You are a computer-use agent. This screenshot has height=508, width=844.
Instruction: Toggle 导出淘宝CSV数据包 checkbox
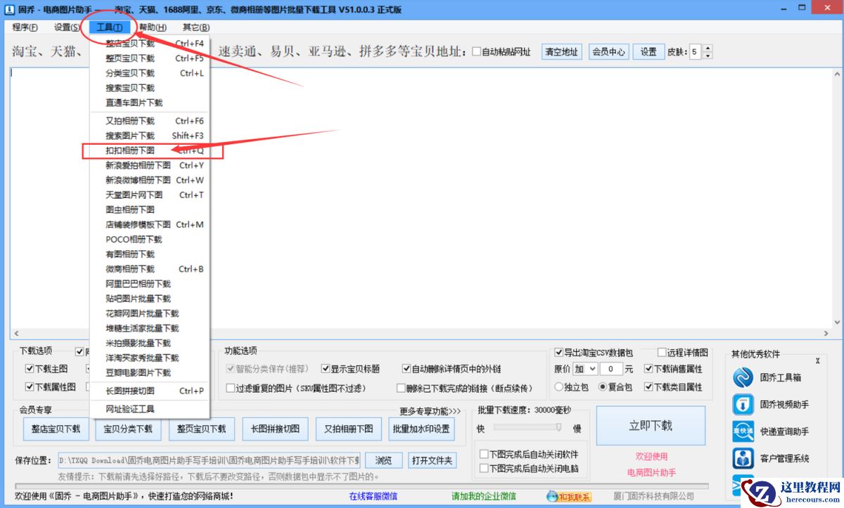pyautogui.click(x=558, y=353)
